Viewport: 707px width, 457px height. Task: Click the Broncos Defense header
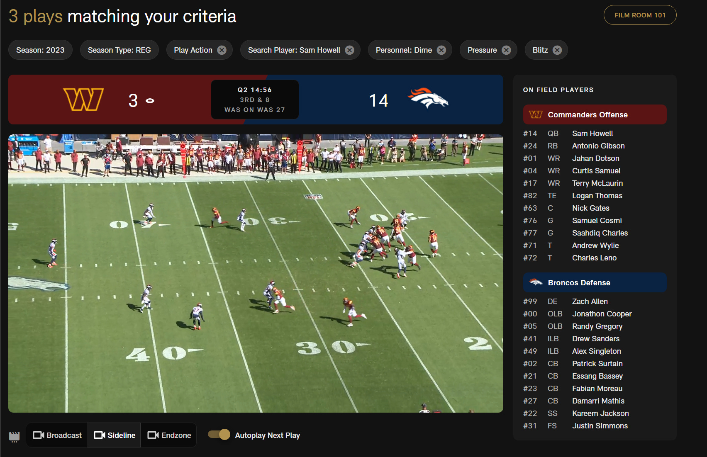(x=595, y=282)
